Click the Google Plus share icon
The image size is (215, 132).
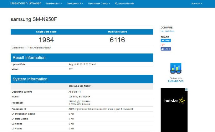163,45
